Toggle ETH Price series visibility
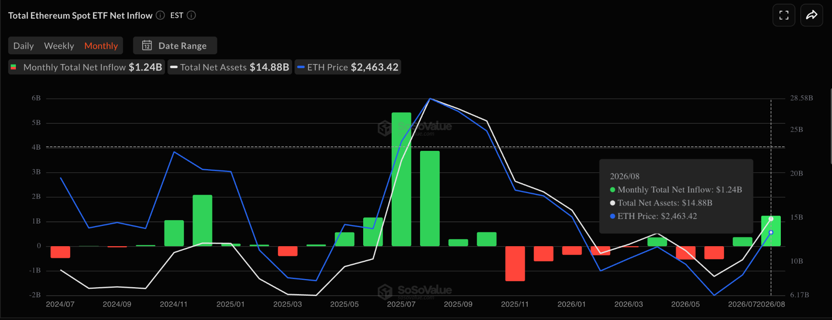The width and height of the screenshot is (832, 320). click(x=348, y=67)
